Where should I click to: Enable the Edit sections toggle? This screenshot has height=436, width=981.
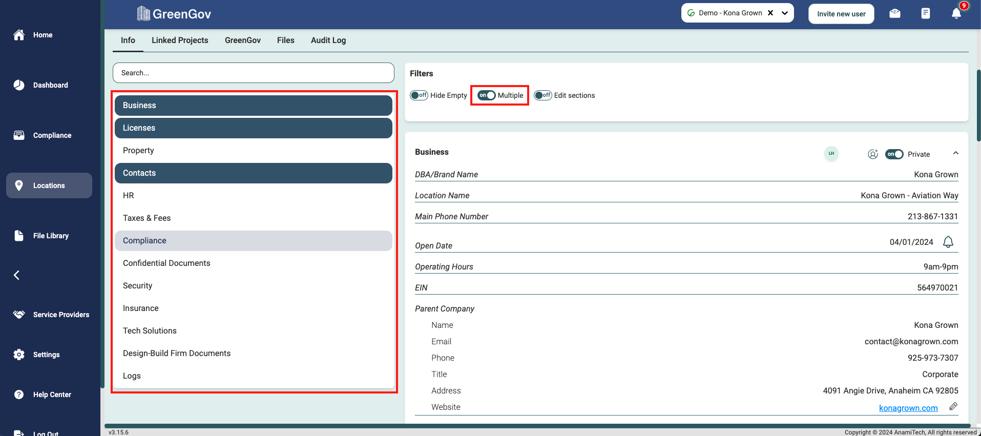point(542,95)
